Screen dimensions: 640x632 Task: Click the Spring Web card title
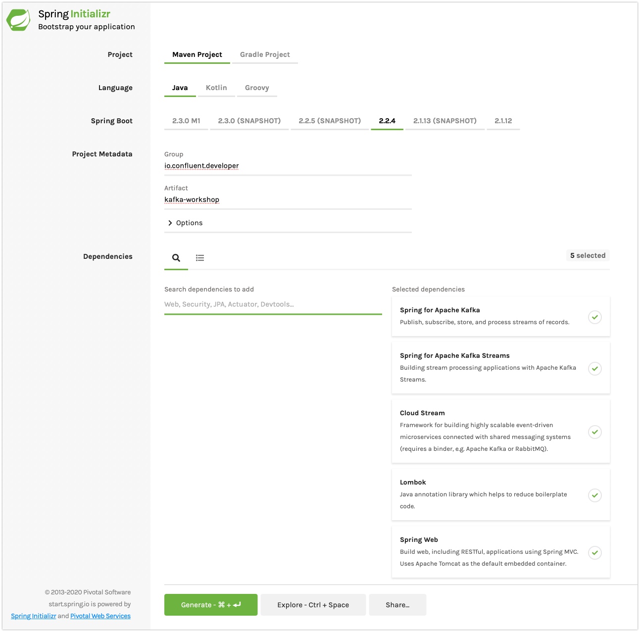419,540
